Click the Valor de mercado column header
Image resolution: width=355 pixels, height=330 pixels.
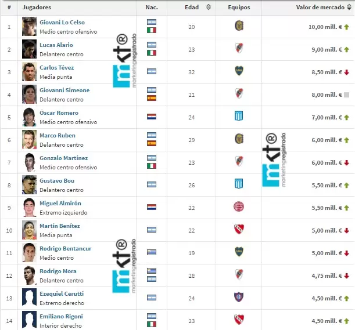320,8
